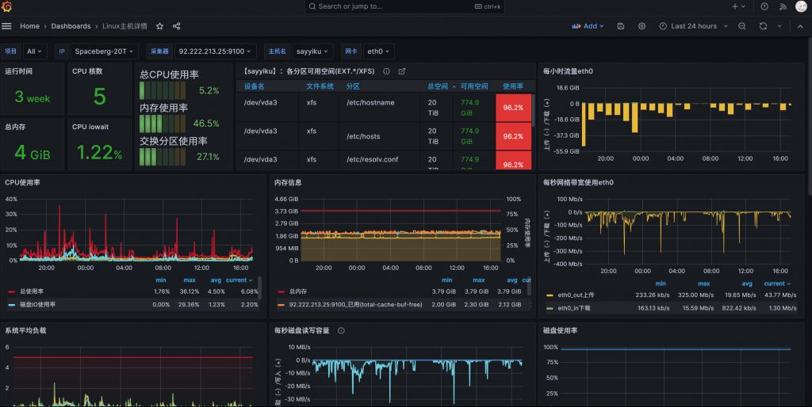Toggle the eth0_out上传 legend series
The width and height of the screenshot is (812, 407).
[x=576, y=295]
